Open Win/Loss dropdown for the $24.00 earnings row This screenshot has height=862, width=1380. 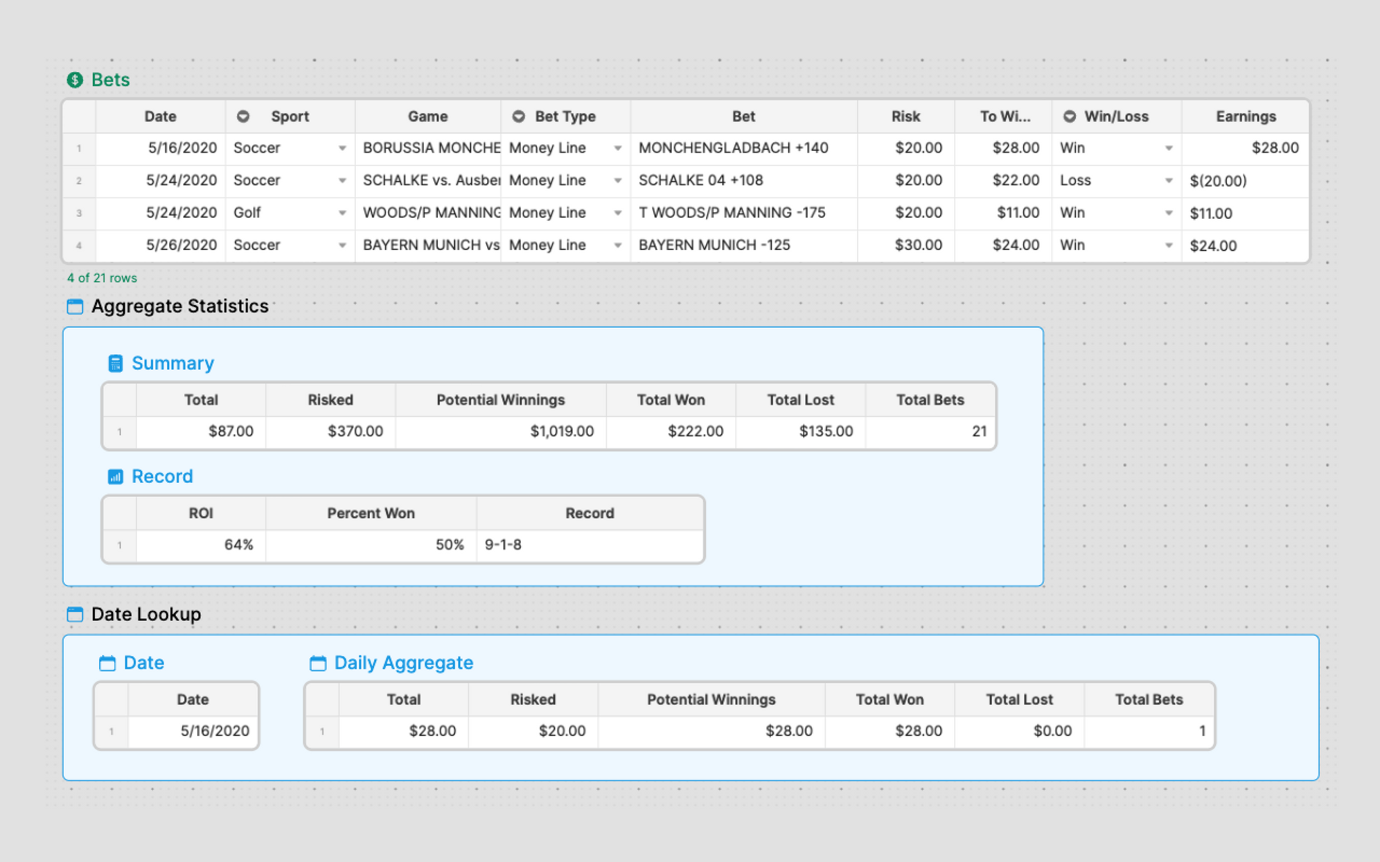1168,245
